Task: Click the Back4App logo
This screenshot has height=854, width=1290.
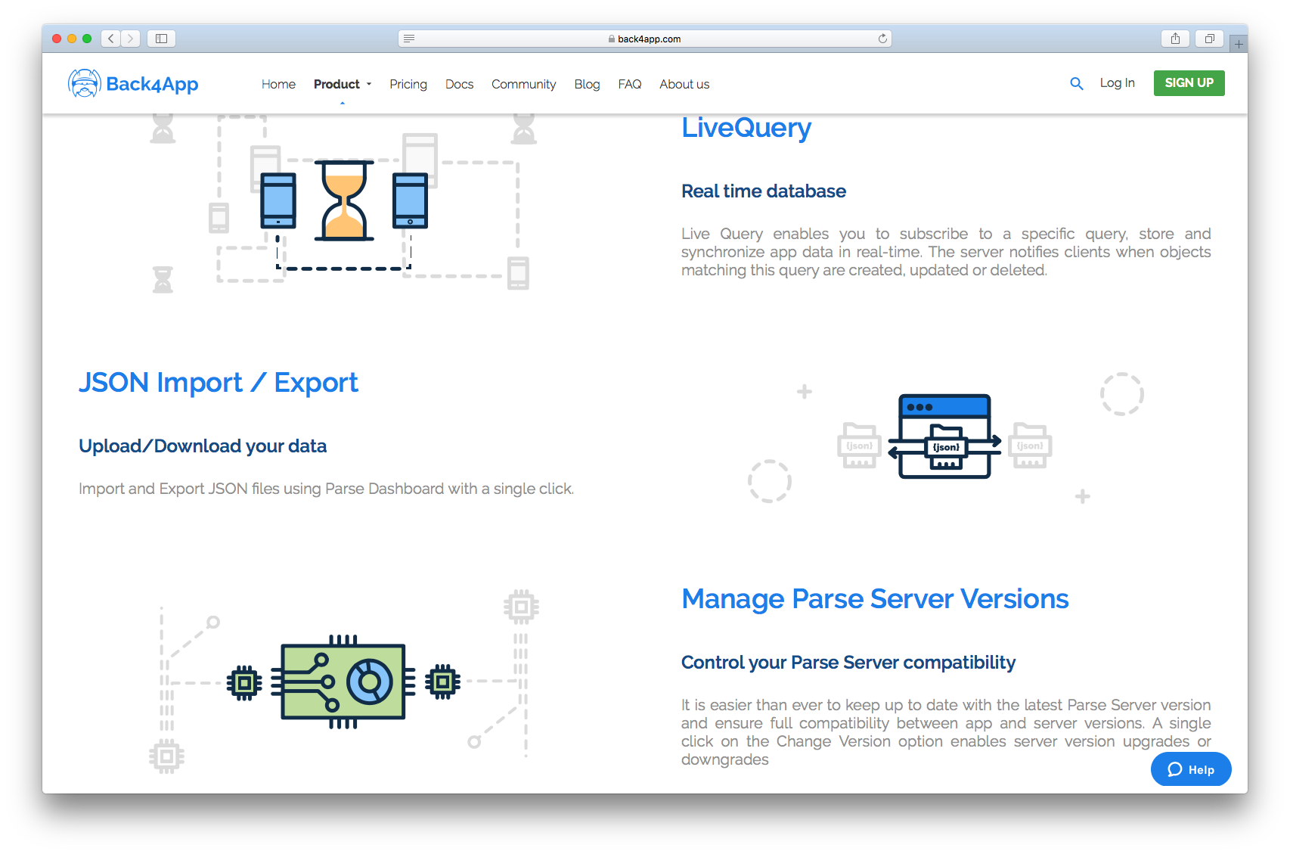Action: 133,83
